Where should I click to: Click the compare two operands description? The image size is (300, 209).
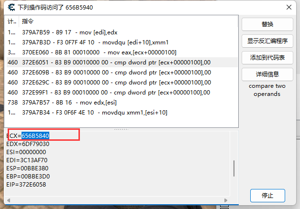[x=267, y=90]
